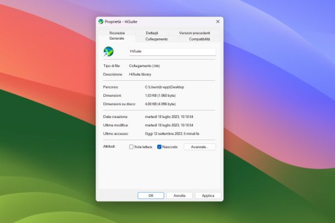This screenshot has height=223, width=335.
Task: Click the 1,03 KB size value
Action: 160,96
